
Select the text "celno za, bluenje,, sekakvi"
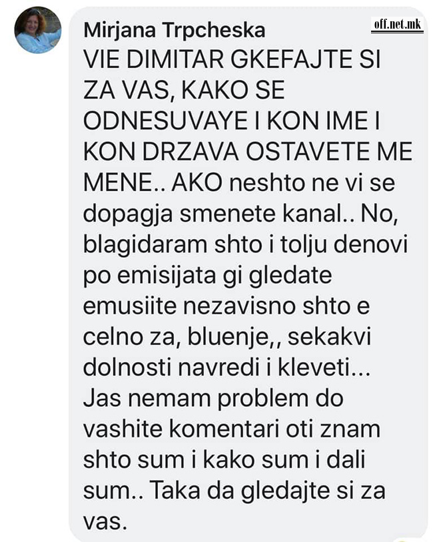(x=227, y=338)
